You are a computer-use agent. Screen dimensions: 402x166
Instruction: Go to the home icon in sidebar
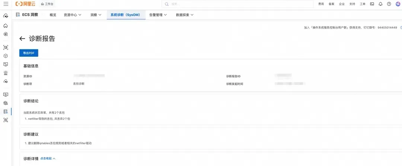(x=5, y=26)
